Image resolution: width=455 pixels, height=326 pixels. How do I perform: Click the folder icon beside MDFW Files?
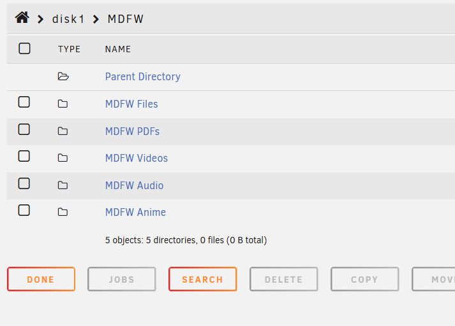[63, 104]
